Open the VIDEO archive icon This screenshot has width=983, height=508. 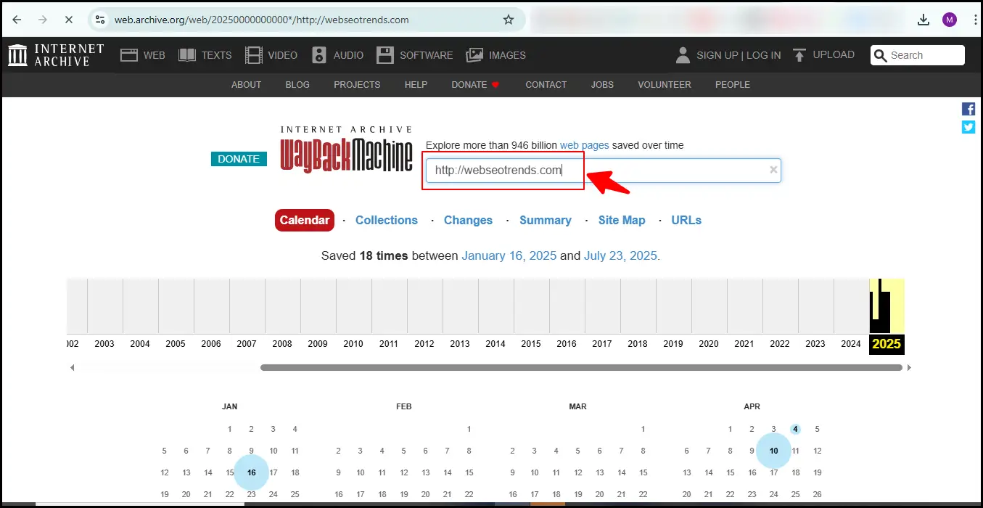[x=253, y=54]
